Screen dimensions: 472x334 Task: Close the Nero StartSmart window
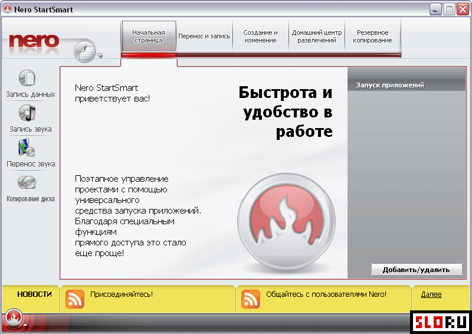pos(463,9)
